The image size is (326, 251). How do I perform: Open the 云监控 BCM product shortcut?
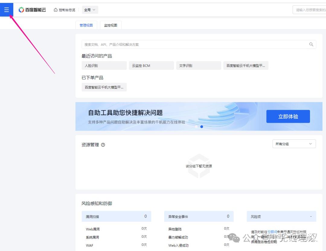151,65
